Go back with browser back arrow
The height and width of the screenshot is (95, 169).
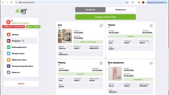point(3,2)
